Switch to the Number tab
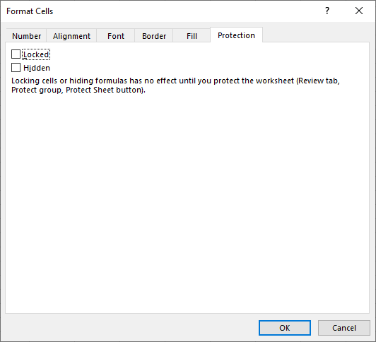This screenshot has height=342, width=376. click(26, 36)
